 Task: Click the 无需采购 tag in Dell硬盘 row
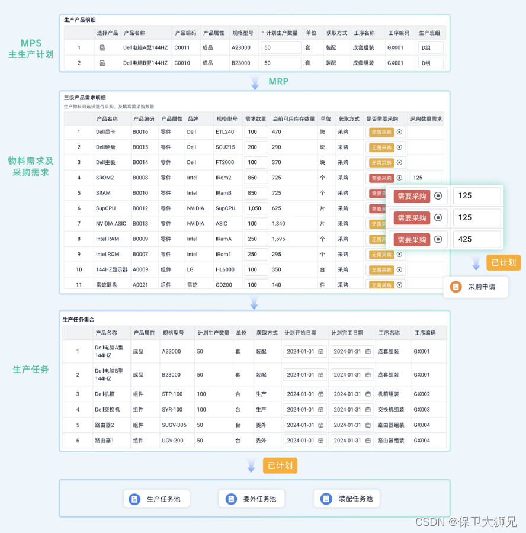pos(381,147)
